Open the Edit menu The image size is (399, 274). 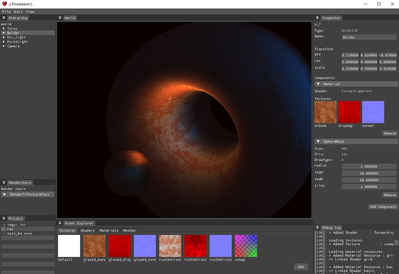tap(18, 12)
